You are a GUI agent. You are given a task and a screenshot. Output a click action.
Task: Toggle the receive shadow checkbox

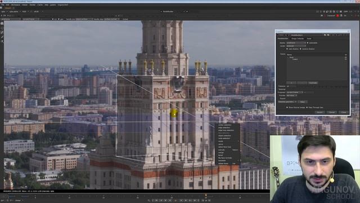[x=300, y=49]
